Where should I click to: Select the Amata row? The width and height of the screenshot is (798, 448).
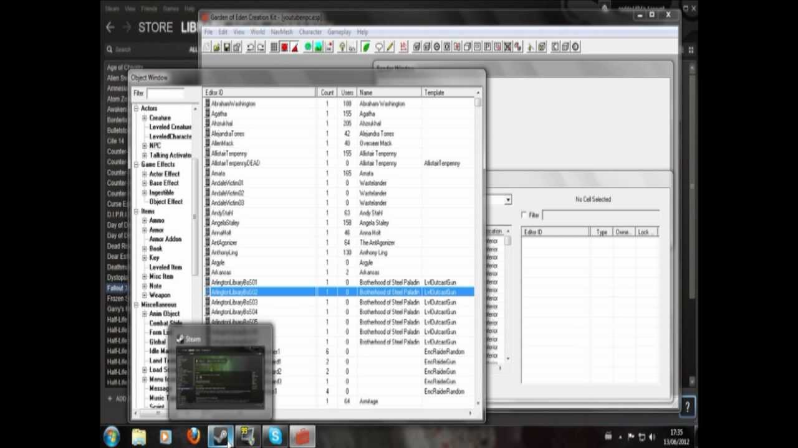point(339,173)
